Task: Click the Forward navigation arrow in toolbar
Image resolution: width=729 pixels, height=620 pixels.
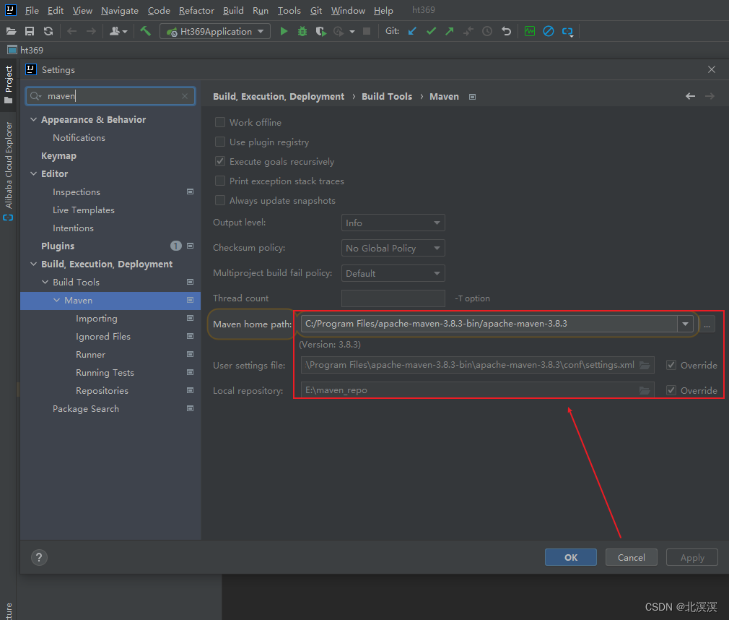Action: click(x=91, y=31)
